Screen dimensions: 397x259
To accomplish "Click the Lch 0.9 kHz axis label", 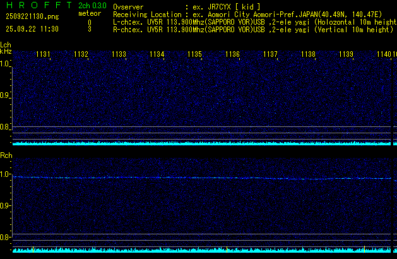I will click(x=5, y=95).
